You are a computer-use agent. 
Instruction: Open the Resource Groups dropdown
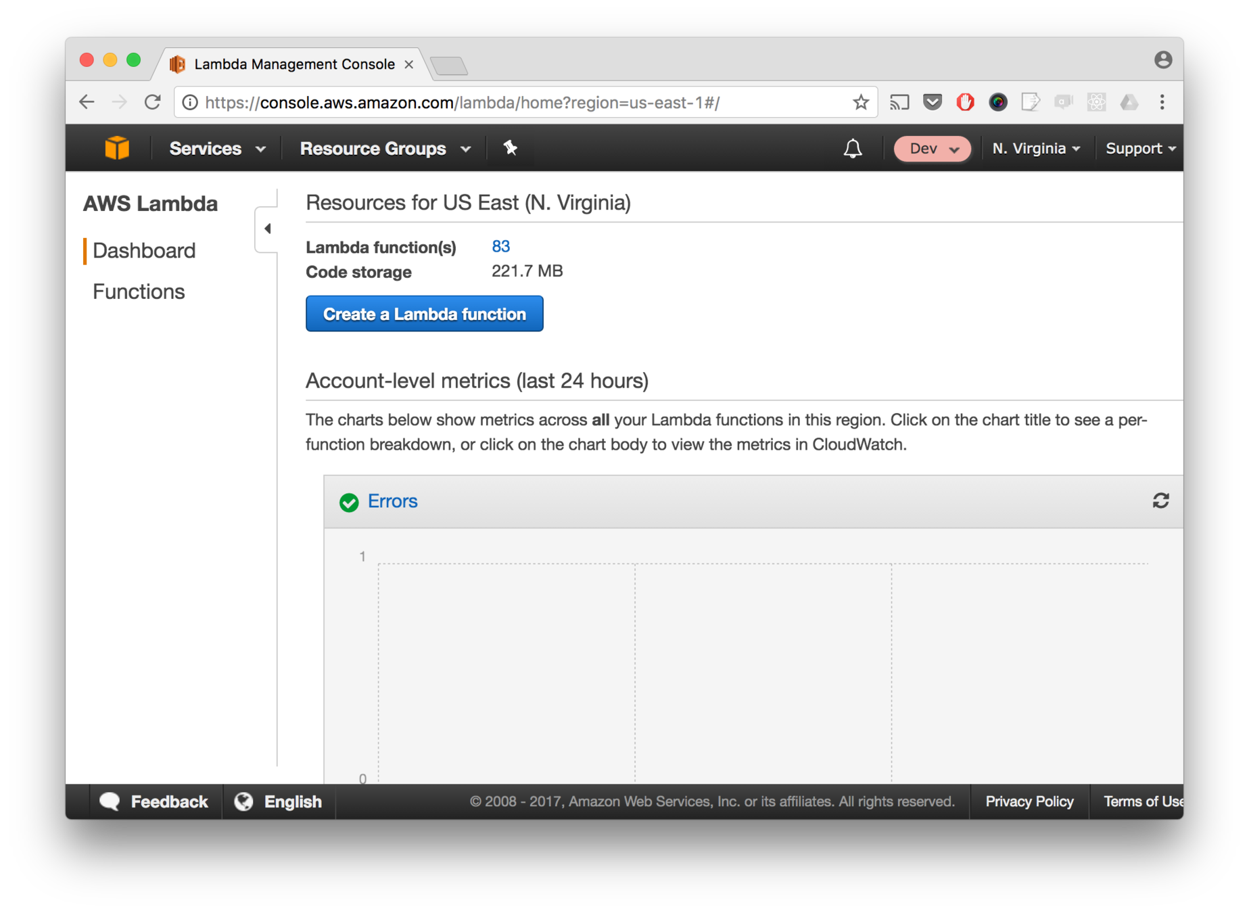[385, 148]
